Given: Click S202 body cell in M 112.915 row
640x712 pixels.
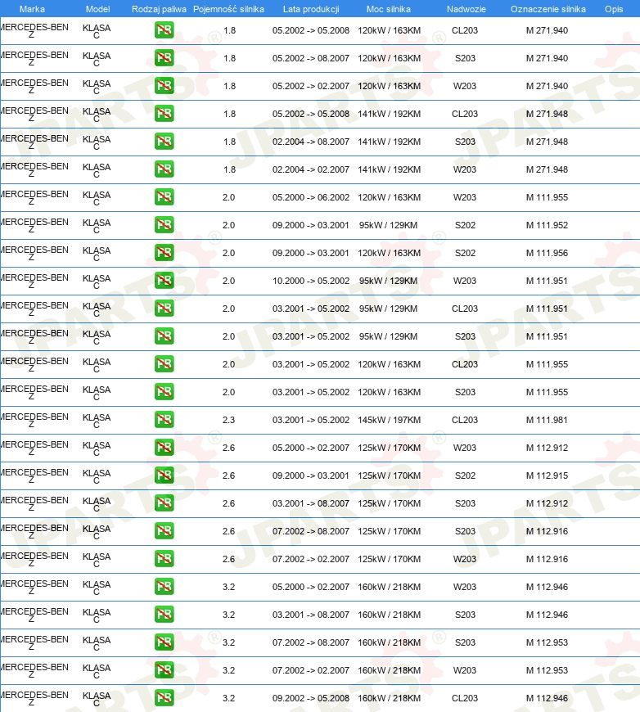Looking at the screenshot, I should [465, 475].
